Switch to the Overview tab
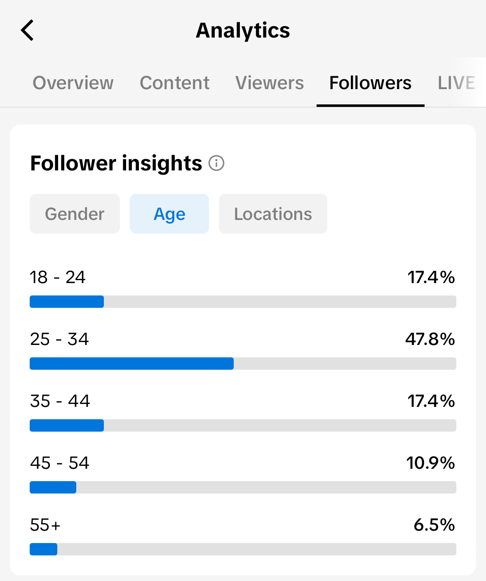Viewport: 486px width, 581px height. coord(73,83)
